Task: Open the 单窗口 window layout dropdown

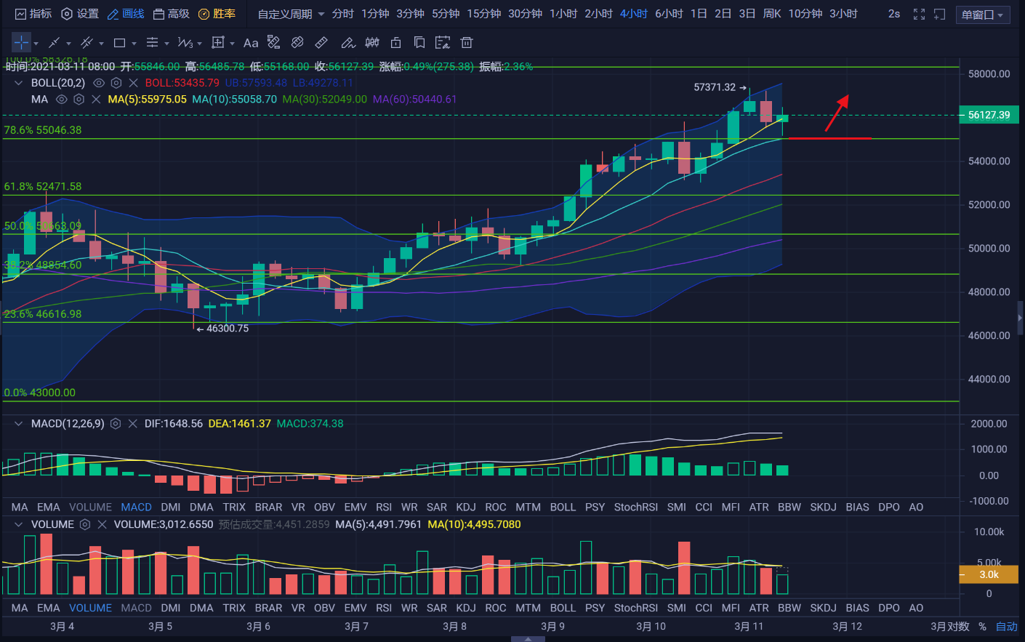Action: point(982,15)
